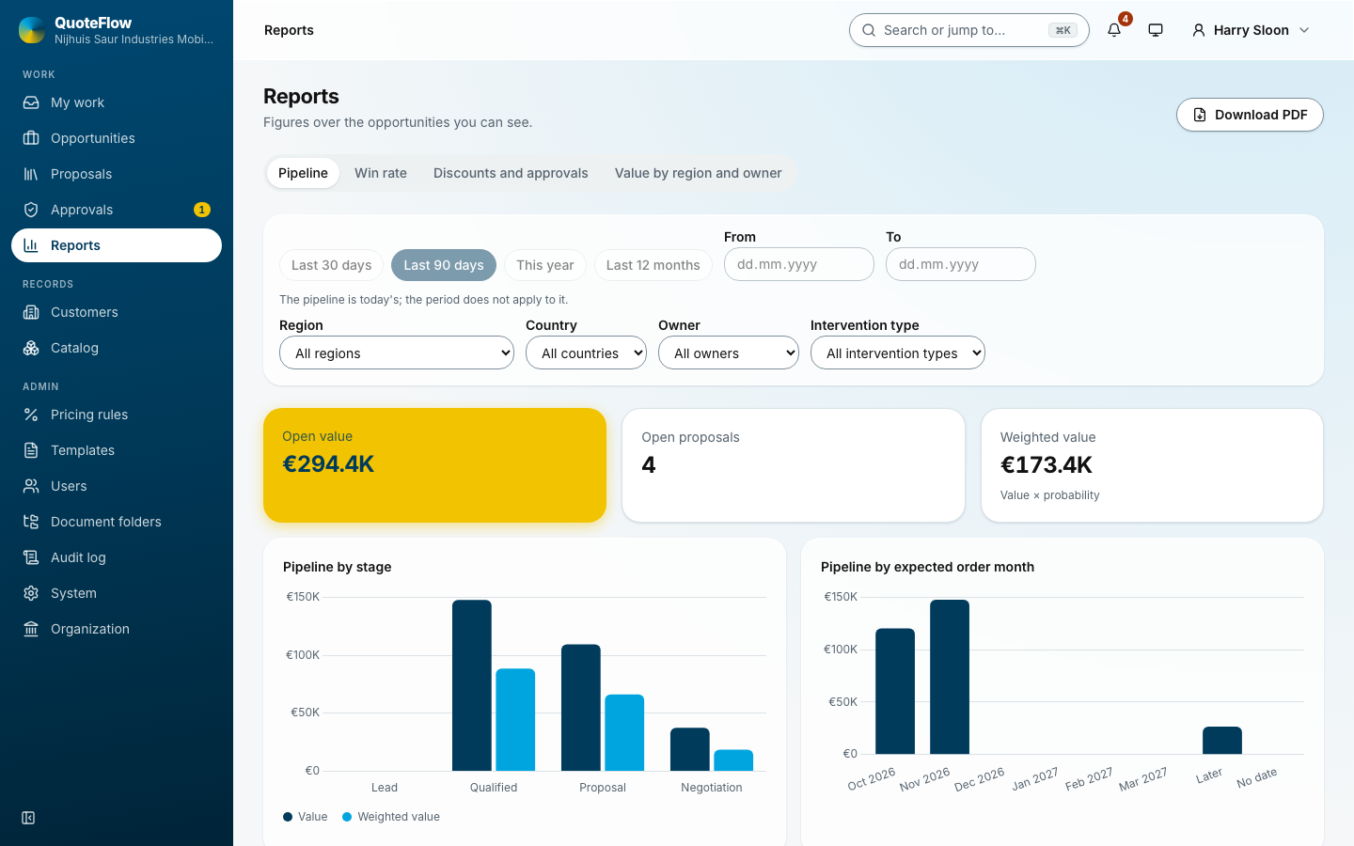This screenshot has height=846, width=1354.
Task: Open Value by region and owner tab
Action: coord(699,173)
